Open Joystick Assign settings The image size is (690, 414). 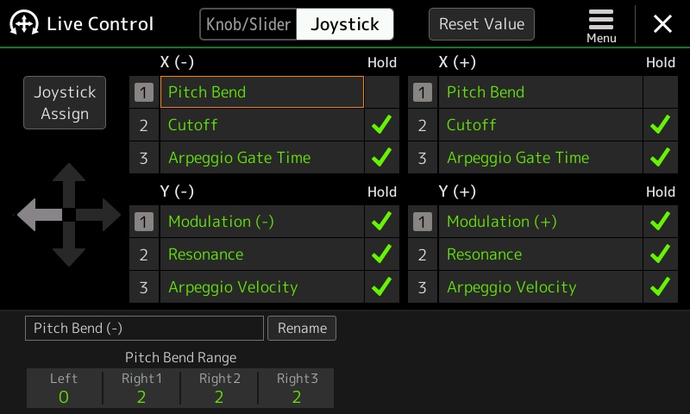[x=65, y=103]
